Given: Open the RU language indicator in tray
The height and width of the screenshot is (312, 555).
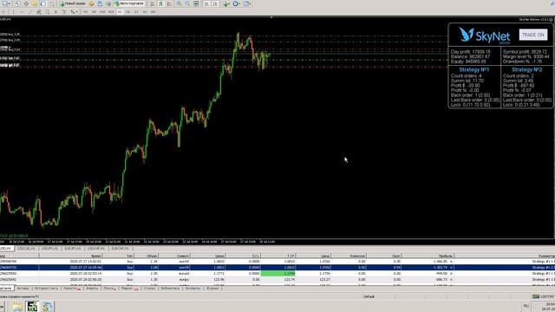Looking at the screenshot, I should [526, 306].
